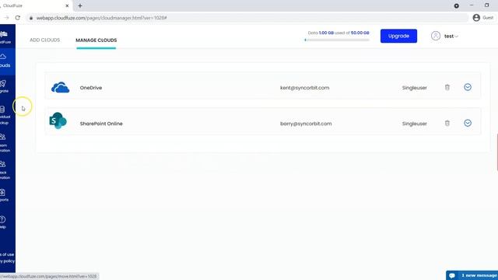
Task: Click the browser address bar URL
Action: click(x=101, y=18)
